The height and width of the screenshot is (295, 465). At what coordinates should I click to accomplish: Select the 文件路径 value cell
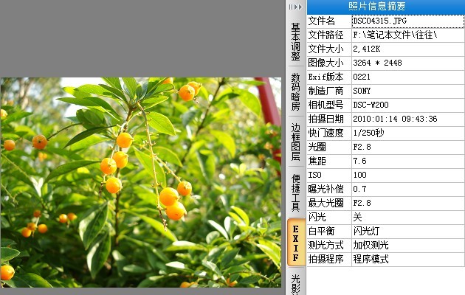tap(407, 35)
